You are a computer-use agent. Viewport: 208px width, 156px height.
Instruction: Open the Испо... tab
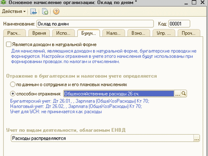click(64, 33)
